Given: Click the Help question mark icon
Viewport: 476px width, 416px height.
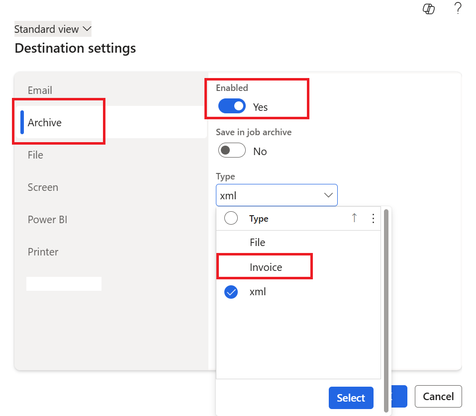Looking at the screenshot, I should [x=458, y=8].
